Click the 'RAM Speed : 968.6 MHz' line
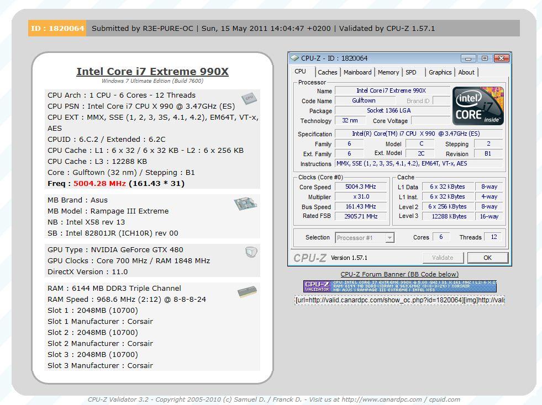This screenshot has width=542, height=405. click(x=127, y=300)
